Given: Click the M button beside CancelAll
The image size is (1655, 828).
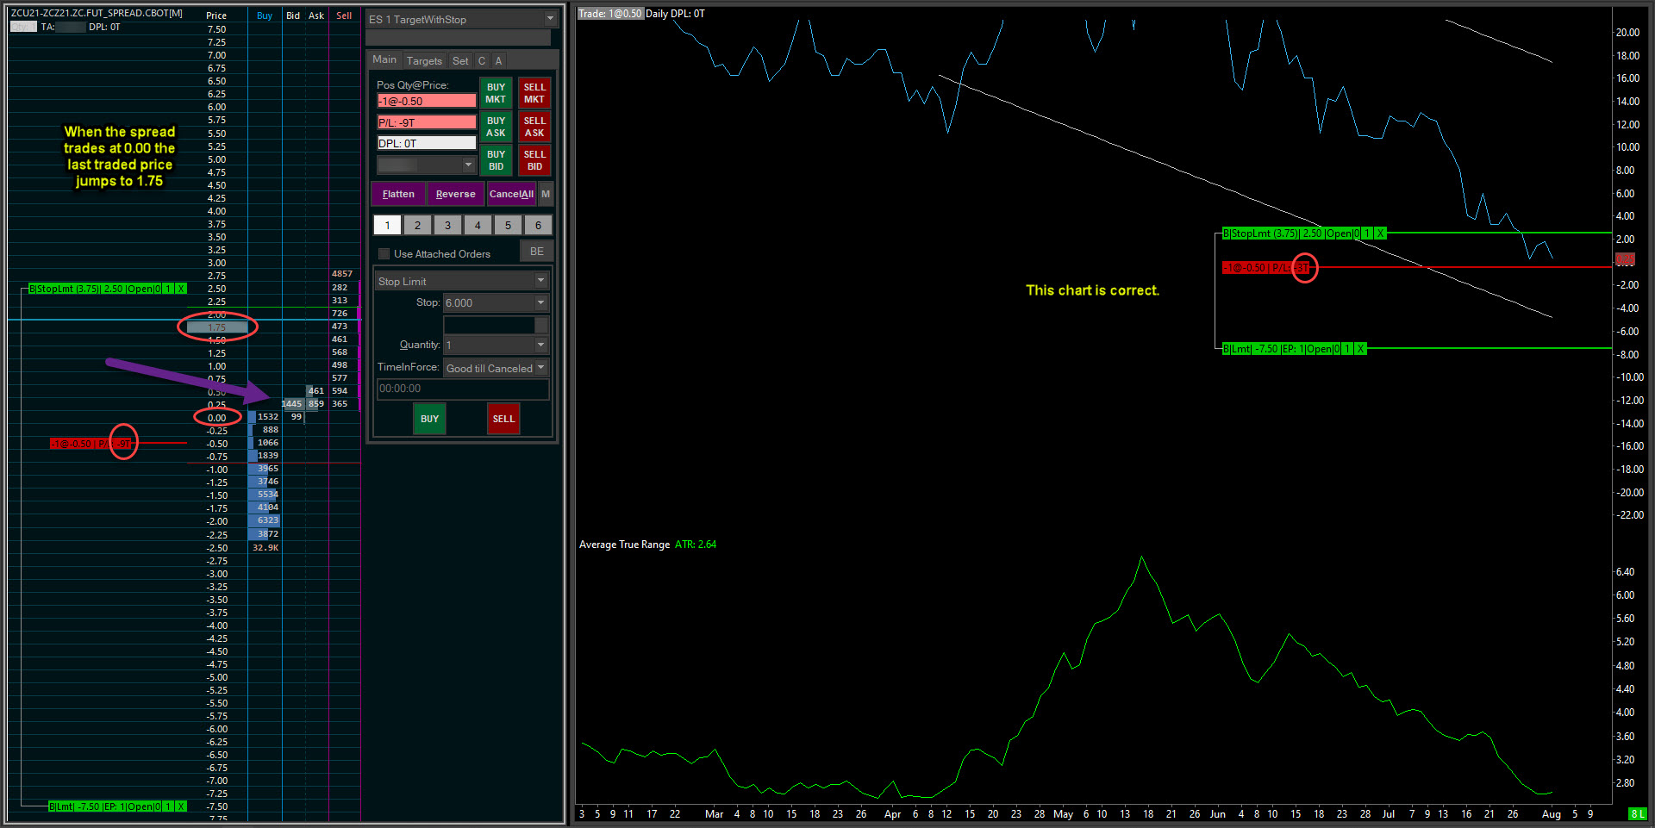Looking at the screenshot, I should point(546,194).
